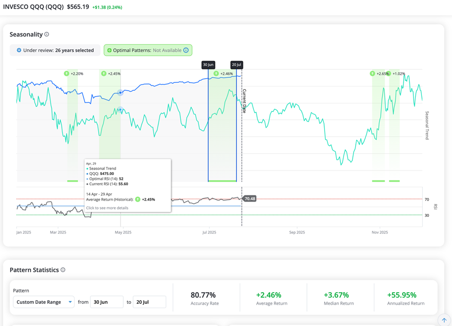Click the Optimal Patterns info icon

point(186,50)
